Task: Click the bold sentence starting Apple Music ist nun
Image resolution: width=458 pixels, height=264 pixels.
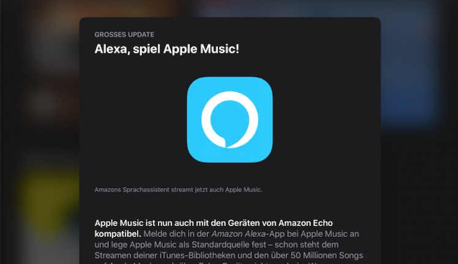Action: 214,228
